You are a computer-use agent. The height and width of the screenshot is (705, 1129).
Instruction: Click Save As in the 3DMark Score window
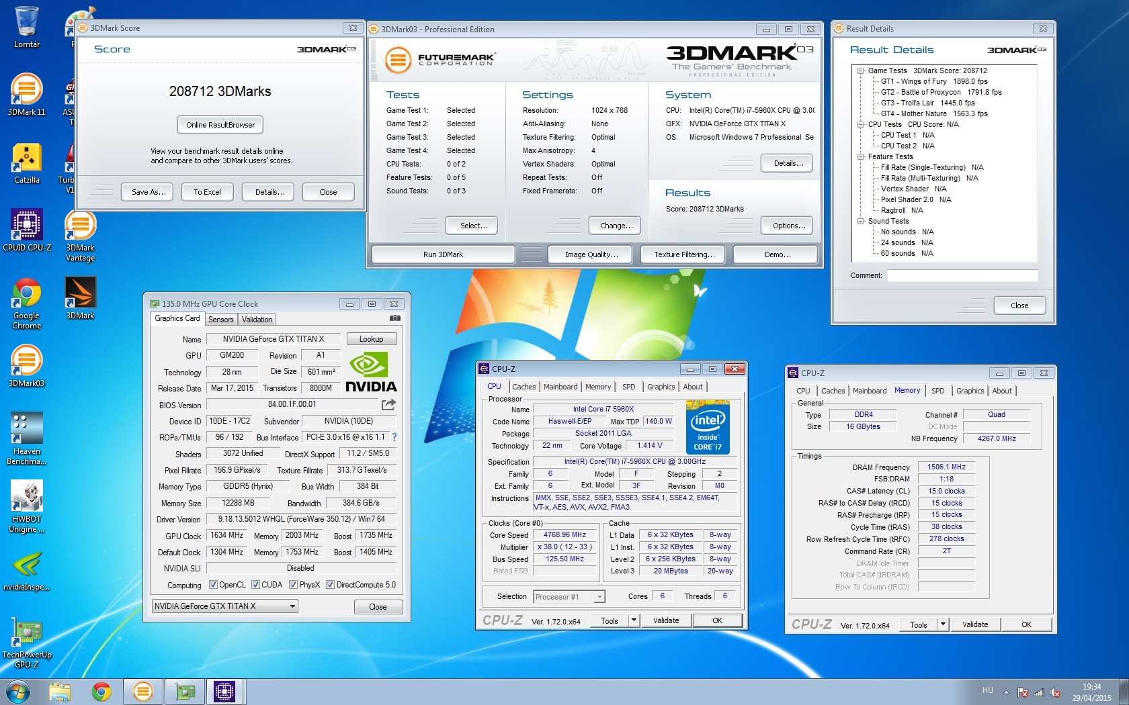148,192
